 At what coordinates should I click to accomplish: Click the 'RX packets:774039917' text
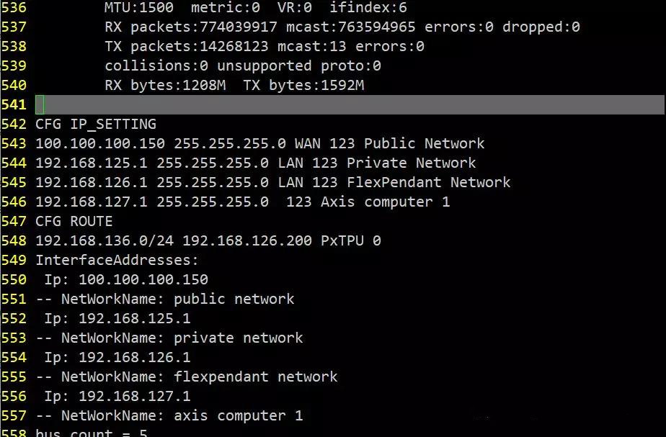191,27
